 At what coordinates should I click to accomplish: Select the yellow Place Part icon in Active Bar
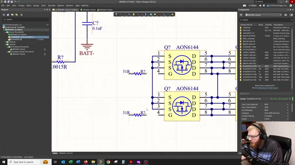click(x=134, y=14)
